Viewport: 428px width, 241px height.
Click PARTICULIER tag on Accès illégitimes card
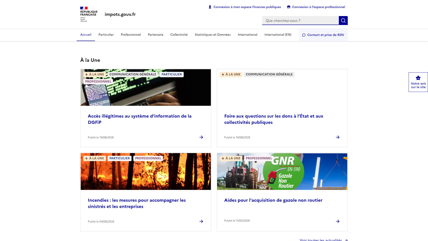coord(172,74)
